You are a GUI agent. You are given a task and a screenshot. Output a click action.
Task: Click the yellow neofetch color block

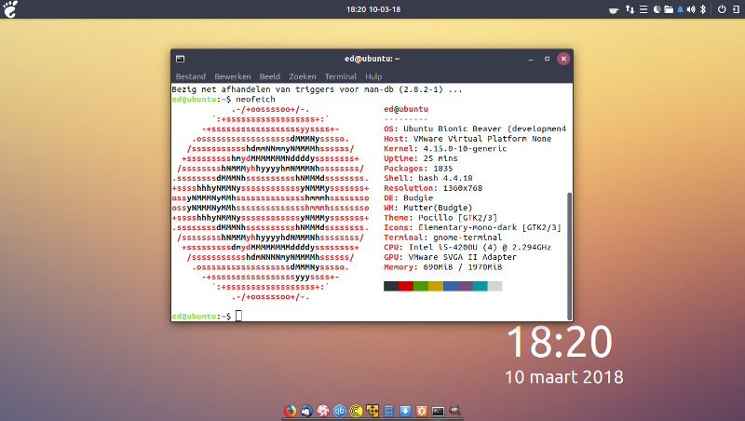pos(435,286)
